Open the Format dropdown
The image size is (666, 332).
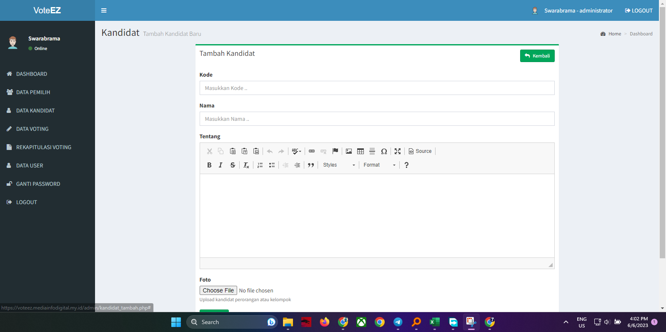379,165
